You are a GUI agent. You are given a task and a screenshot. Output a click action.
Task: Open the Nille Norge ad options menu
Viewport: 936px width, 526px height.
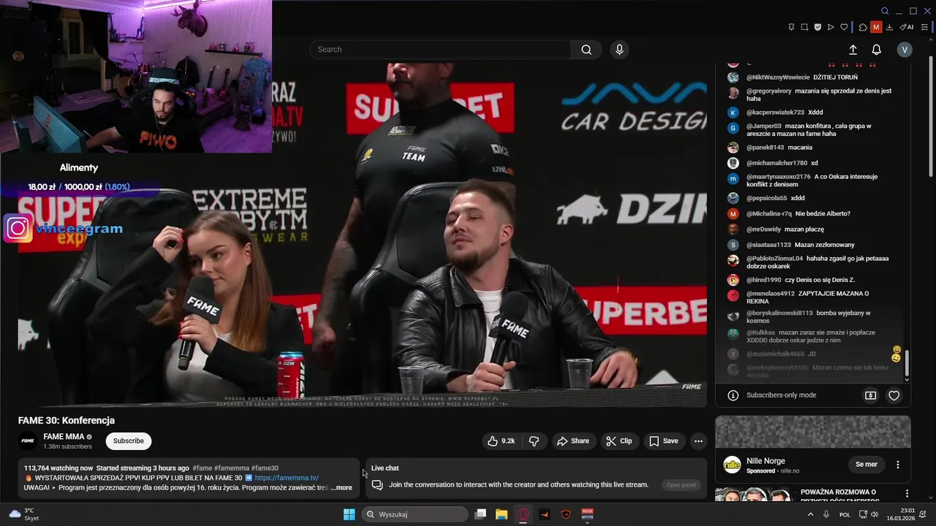(x=898, y=465)
